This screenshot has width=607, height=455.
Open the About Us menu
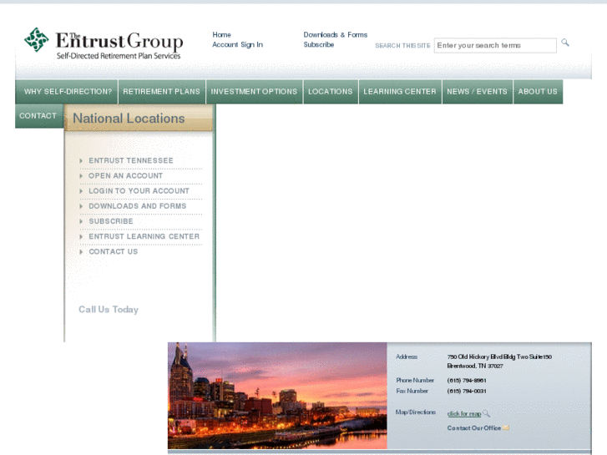[538, 92]
